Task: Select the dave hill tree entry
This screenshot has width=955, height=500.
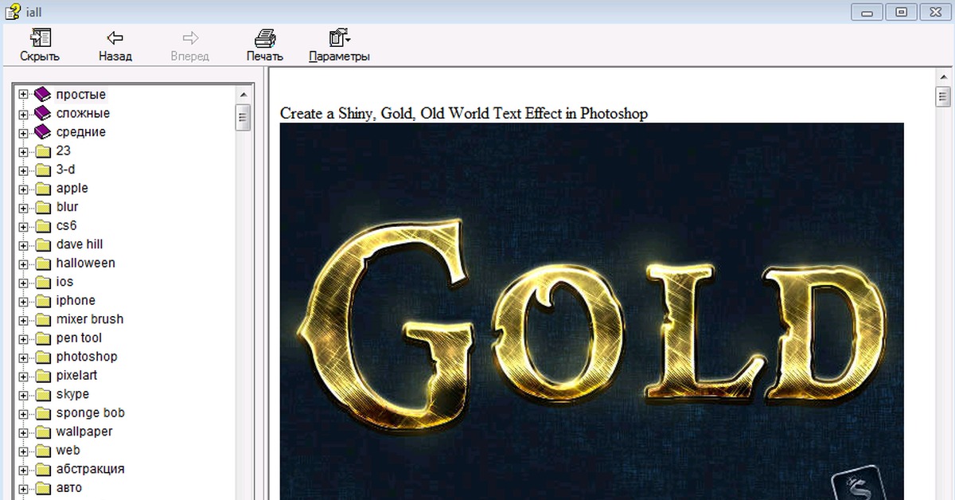Action: point(80,244)
